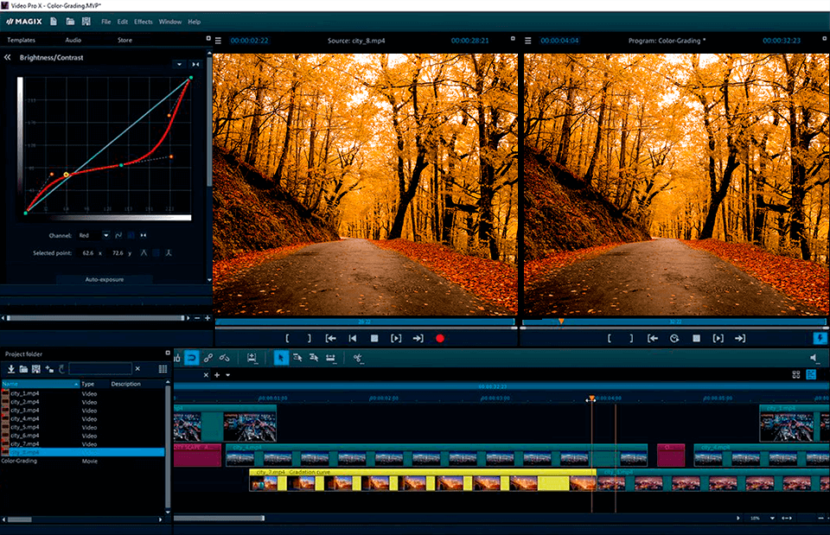Select city_3.mp4 in the project file list

point(24,411)
